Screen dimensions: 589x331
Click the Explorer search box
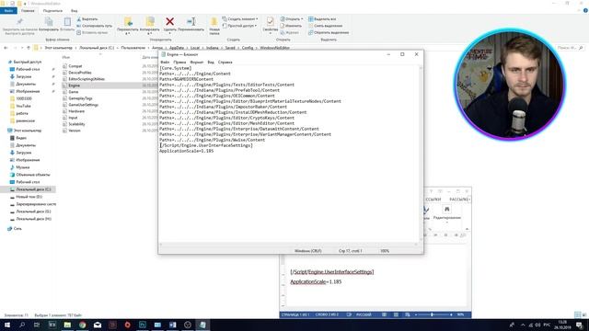570,48
